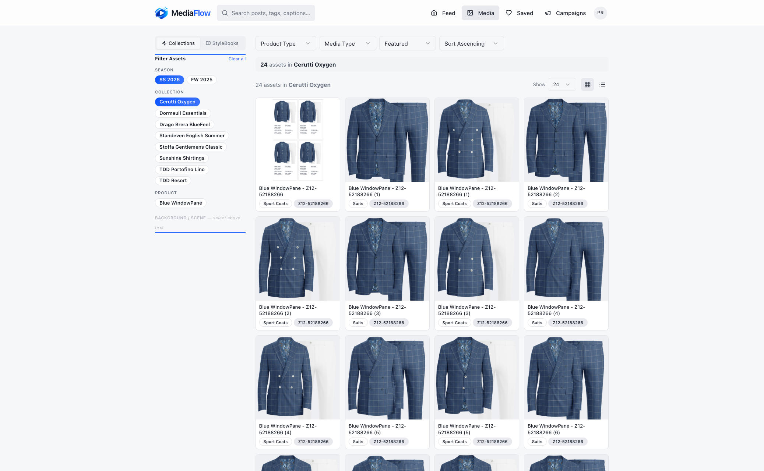Open the Media Type dropdown
The image size is (764, 471).
[348, 43]
